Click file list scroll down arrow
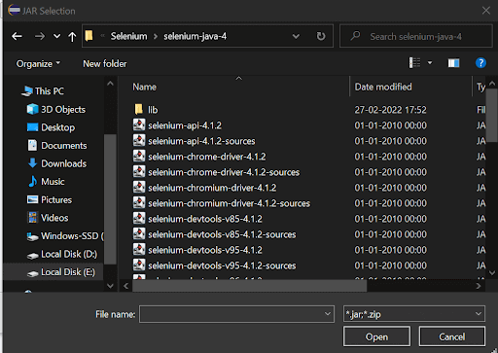Screen dimensions: 498x353 tap(492, 273)
